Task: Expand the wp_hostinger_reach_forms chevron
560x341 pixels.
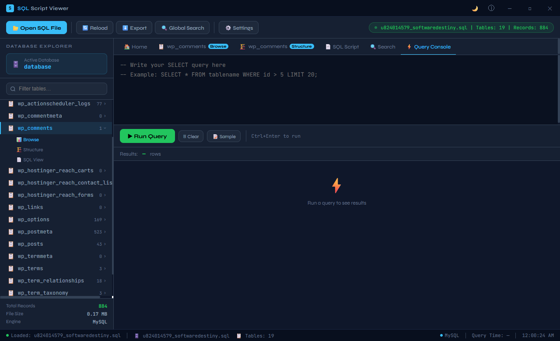Action: tap(105, 195)
